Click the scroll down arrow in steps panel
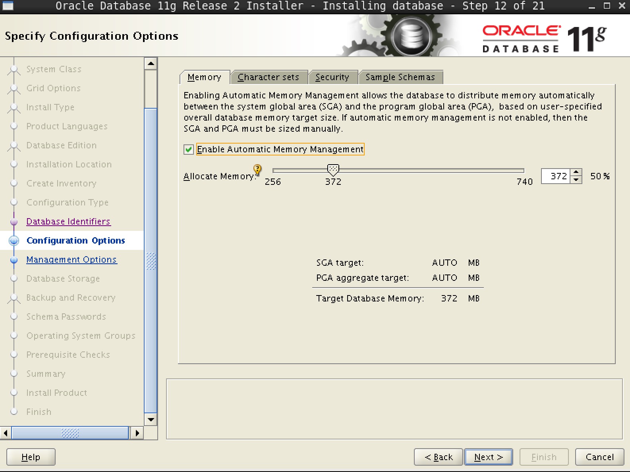The image size is (630, 472). tap(151, 419)
